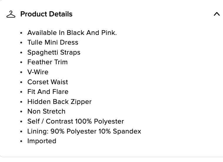Image resolution: width=223 pixels, height=162 pixels.
Task: Click the bullet dot beside 'Imported'
Action: click(21, 141)
